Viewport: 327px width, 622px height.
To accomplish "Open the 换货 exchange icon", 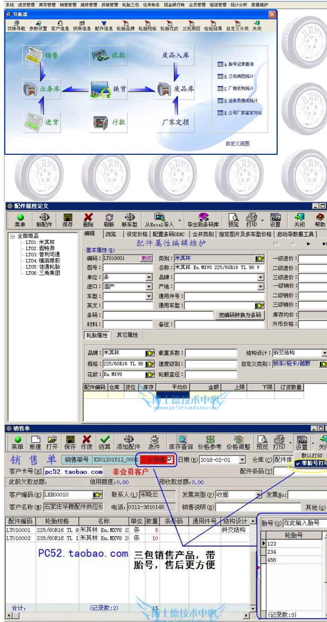I will point(108,89).
